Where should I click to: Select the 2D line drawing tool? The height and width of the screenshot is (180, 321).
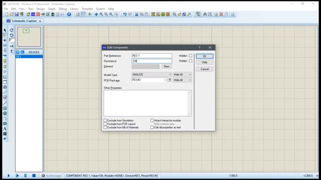click(x=5, y=103)
